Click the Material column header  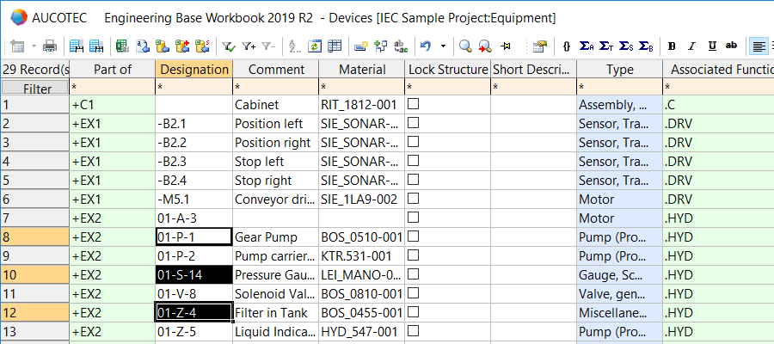pos(362,70)
